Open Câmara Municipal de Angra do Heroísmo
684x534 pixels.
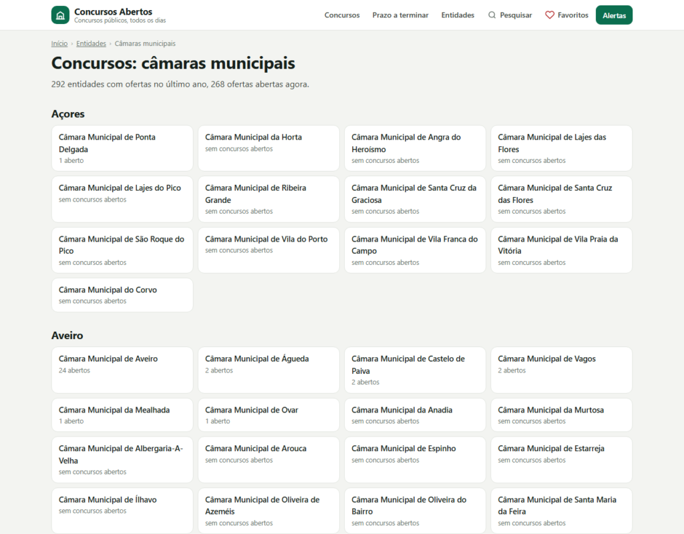coord(415,148)
